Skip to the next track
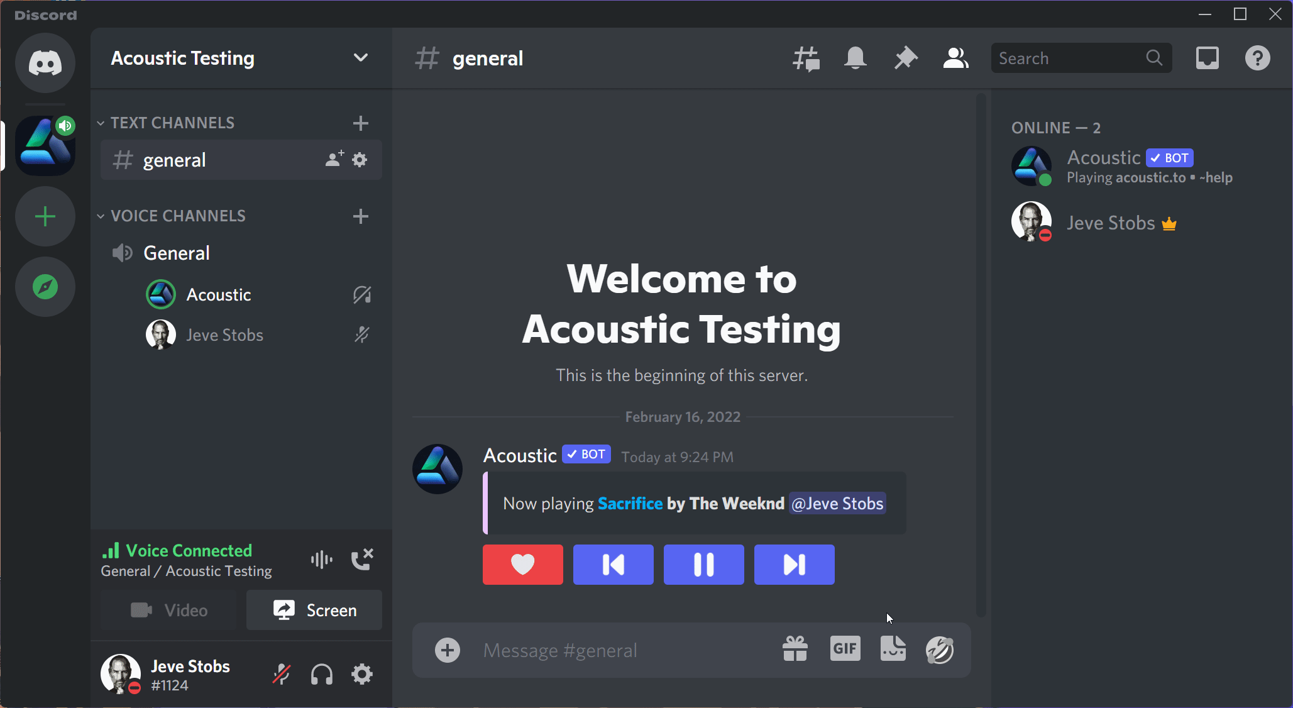This screenshot has width=1293, height=708. [795, 565]
